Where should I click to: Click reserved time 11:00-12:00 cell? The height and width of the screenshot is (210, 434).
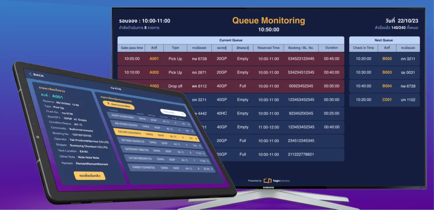(x=269, y=127)
